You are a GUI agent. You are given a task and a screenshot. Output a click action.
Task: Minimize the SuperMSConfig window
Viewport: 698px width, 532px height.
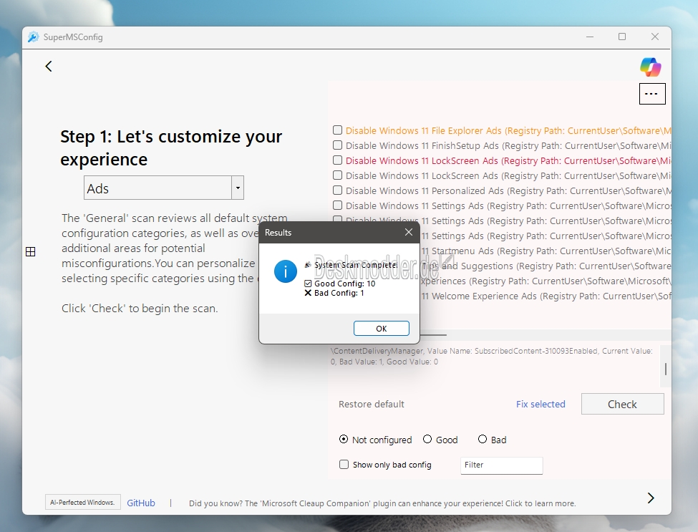pyautogui.click(x=590, y=37)
